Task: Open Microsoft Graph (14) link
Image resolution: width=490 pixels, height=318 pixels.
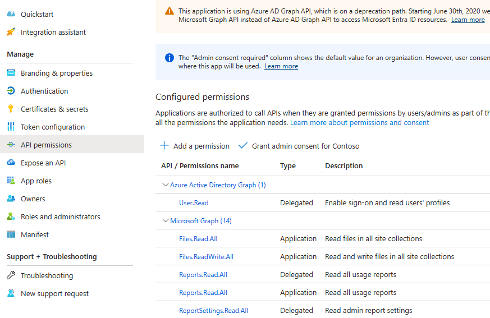Action: tap(200, 221)
